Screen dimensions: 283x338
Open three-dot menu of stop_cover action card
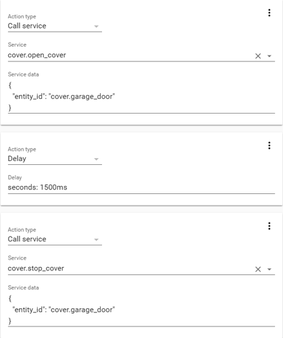(269, 226)
